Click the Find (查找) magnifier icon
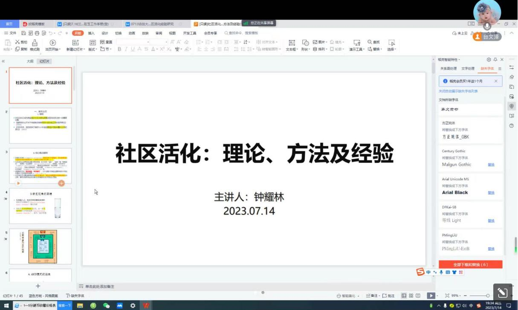518x310 pixels. click(370, 42)
